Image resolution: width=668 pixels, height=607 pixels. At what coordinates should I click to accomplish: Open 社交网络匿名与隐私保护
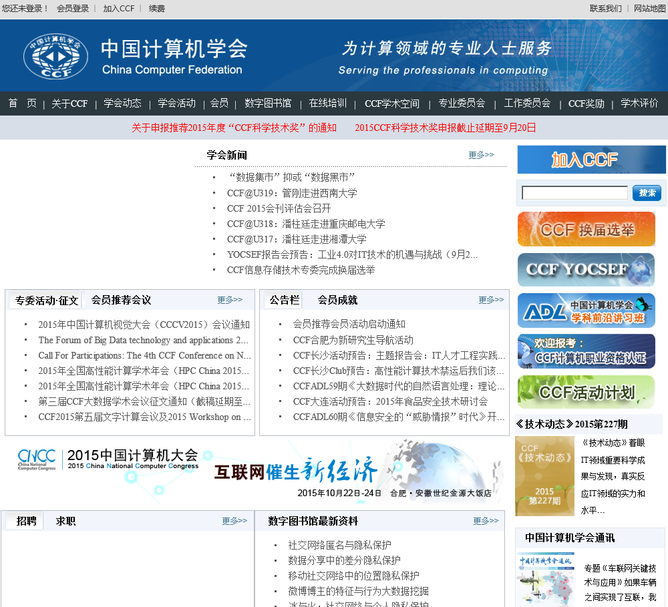click(339, 545)
